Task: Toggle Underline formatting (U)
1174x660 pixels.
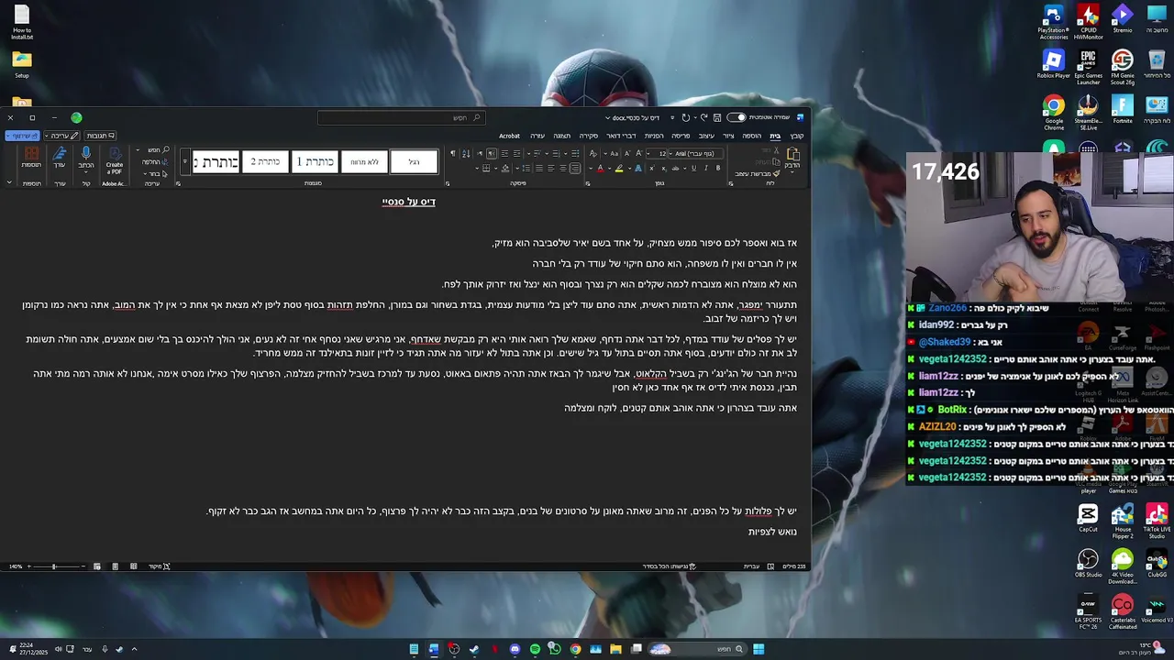Action: [x=693, y=169]
